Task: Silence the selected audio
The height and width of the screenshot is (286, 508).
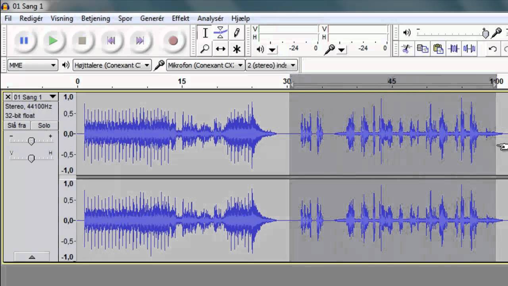Action: pos(470,49)
